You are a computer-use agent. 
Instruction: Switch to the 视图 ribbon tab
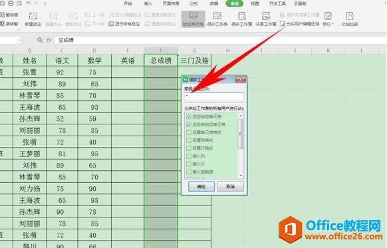click(255, 3)
